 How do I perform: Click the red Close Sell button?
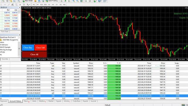[41, 48]
